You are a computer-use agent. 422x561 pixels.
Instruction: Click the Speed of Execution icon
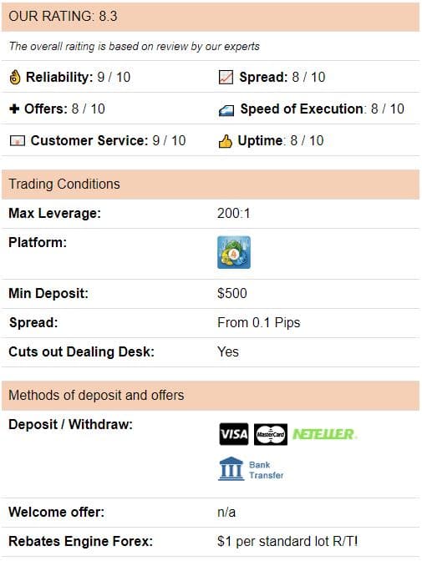pos(226,110)
